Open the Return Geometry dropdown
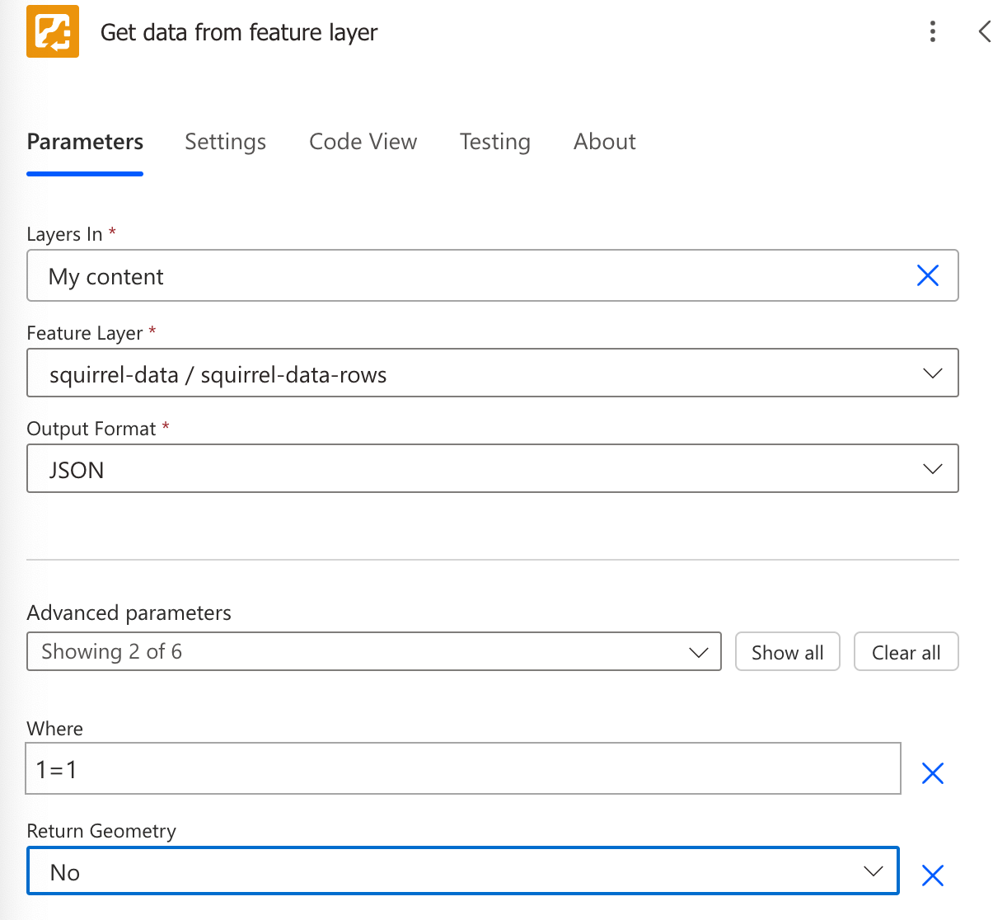This screenshot has height=920, width=1007. coord(873,871)
